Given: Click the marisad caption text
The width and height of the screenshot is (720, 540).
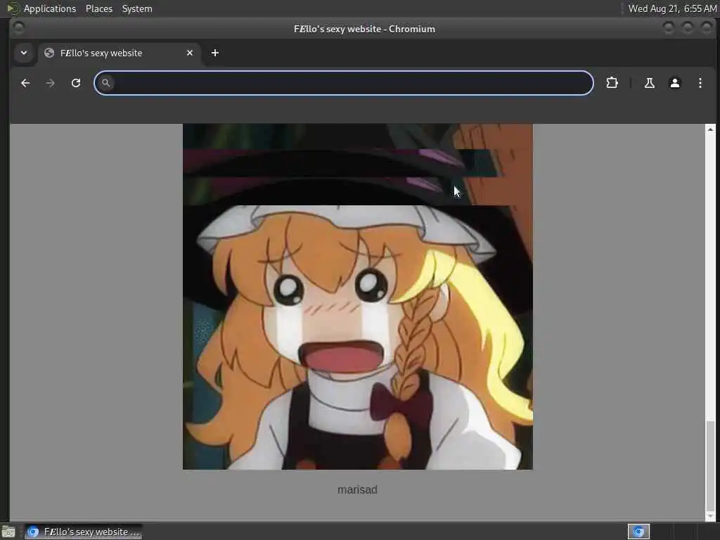Looking at the screenshot, I should (x=357, y=489).
